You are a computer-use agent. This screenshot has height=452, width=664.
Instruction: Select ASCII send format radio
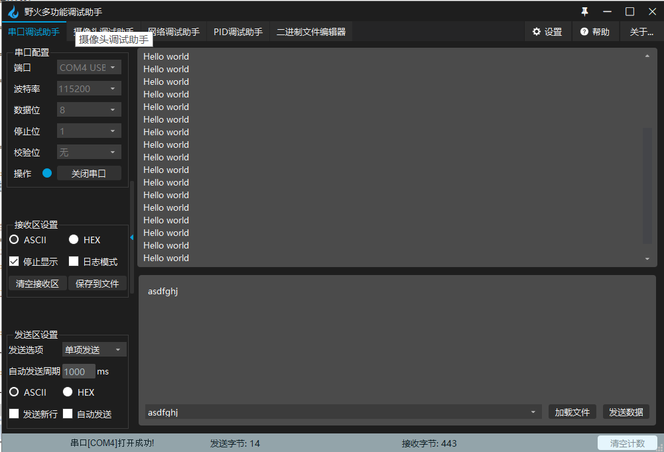(x=14, y=392)
